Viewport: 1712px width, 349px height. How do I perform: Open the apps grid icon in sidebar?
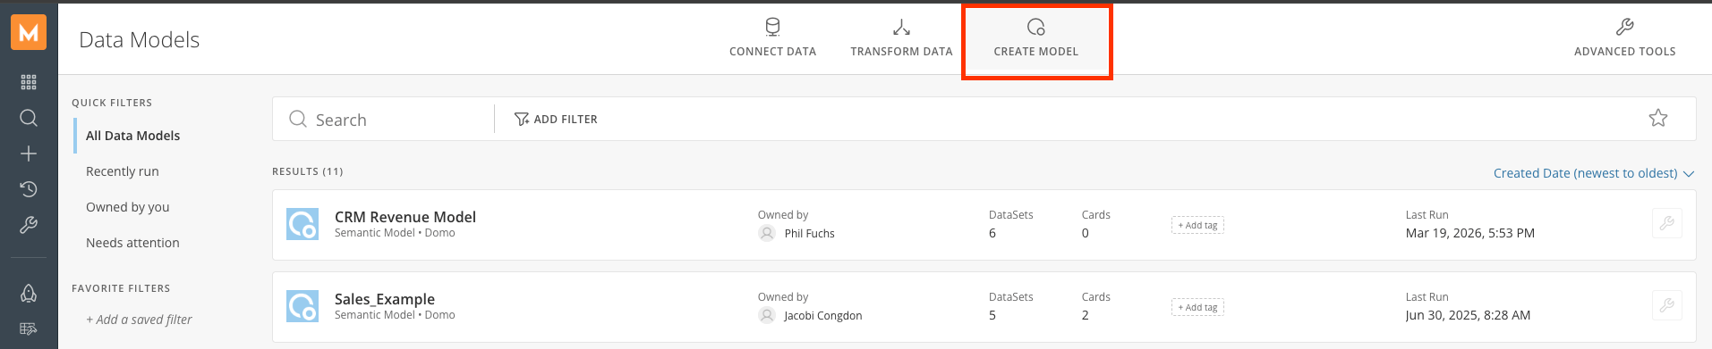[29, 82]
